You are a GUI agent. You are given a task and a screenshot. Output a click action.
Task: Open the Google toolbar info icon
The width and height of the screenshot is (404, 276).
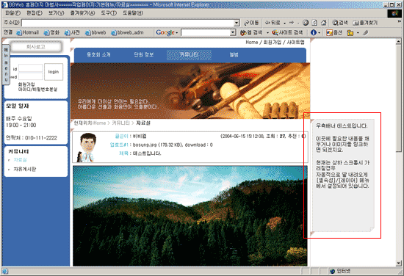click(x=314, y=32)
